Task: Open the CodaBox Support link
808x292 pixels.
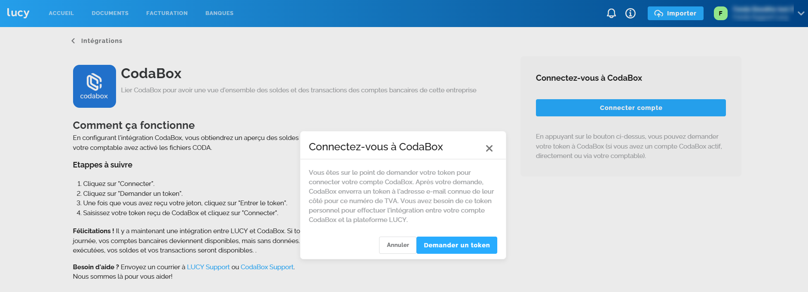Action: click(x=267, y=267)
